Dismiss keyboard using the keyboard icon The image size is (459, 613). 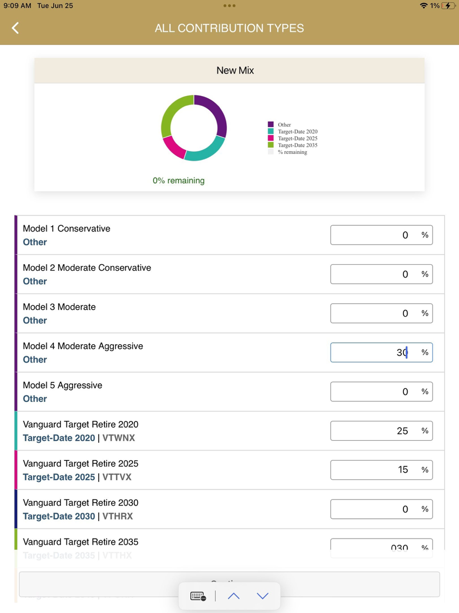coord(198,596)
